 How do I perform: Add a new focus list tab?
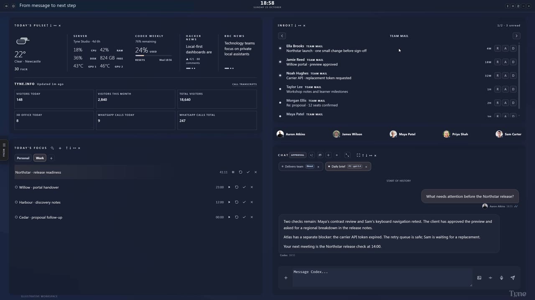click(51, 158)
